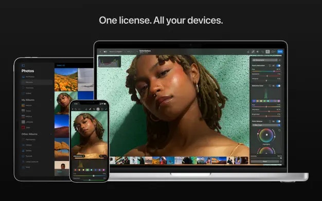Click the Intensity slider knob at panel bottom
Screen dimensions: 322x201
click(281, 158)
